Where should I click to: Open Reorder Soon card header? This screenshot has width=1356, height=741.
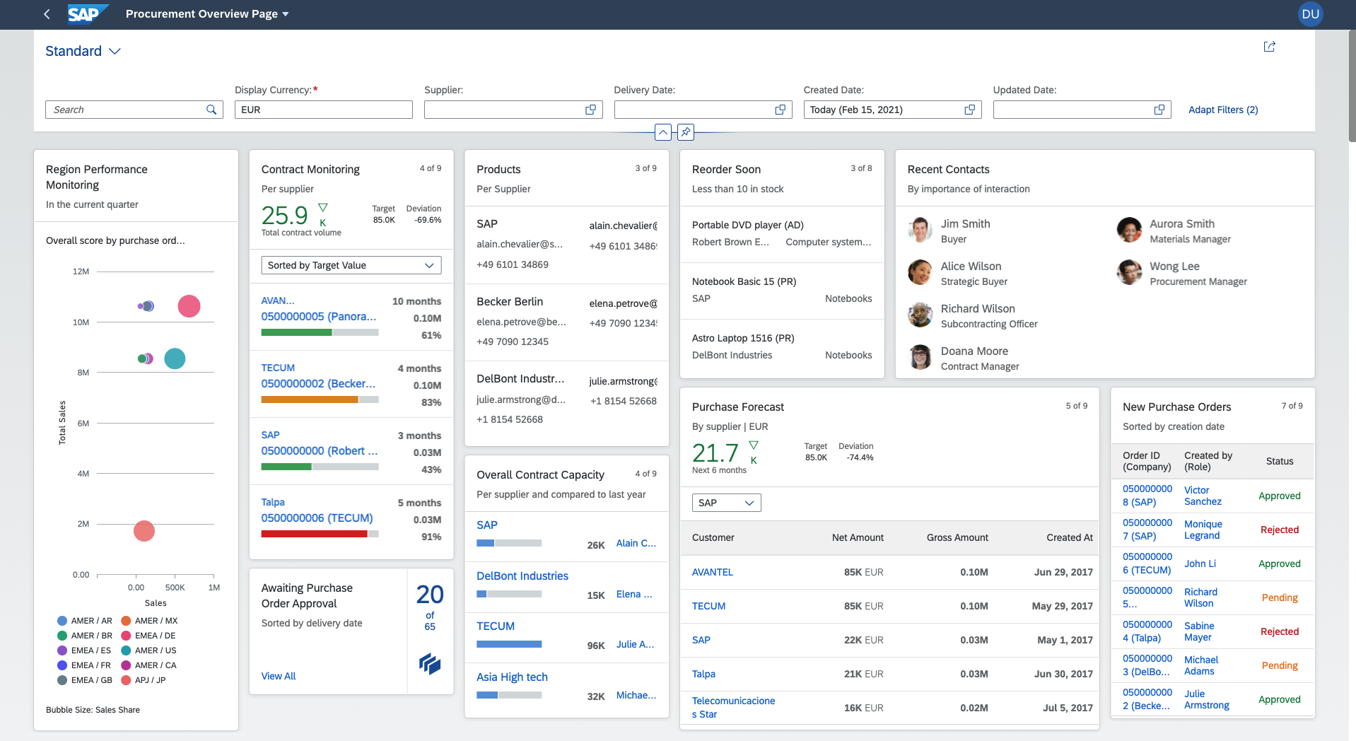[782, 178]
